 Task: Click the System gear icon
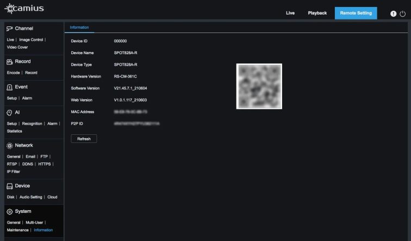coord(9,211)
